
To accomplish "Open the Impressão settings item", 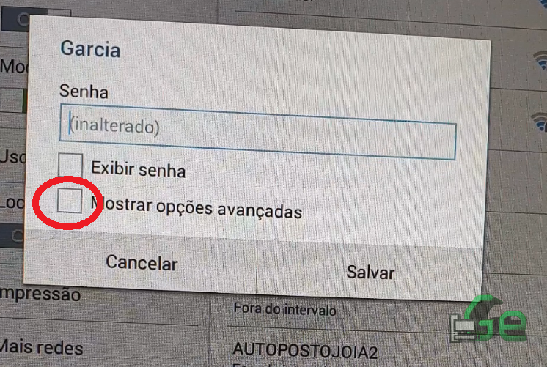I will [40, 294].
